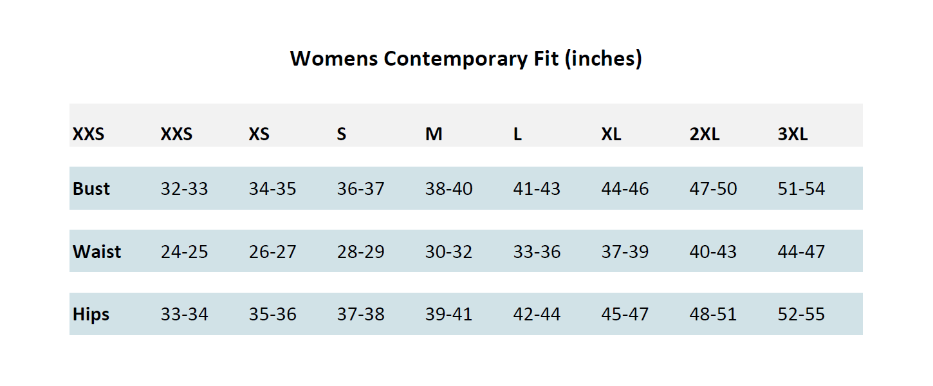
Task: Click waist value 26-27
Action: coord(272,252)
